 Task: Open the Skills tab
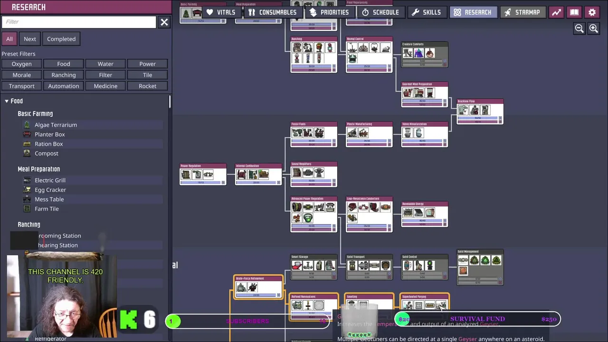click(427, 12)
